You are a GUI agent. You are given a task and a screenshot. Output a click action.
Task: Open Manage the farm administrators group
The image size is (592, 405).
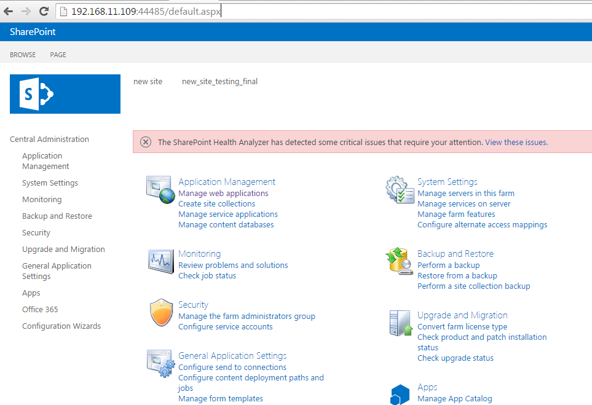[247, 317]
